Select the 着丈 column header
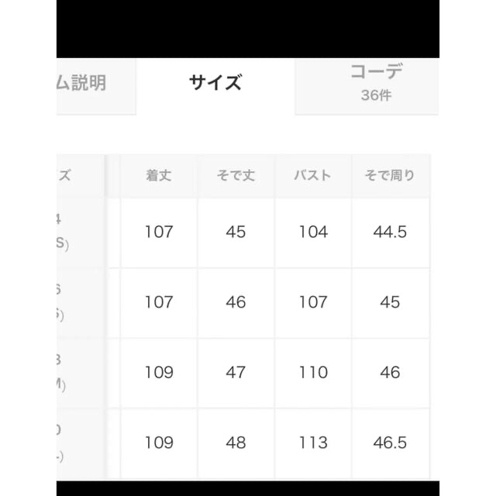Viewport: 496px width, 496px height. tap(159, 176)
